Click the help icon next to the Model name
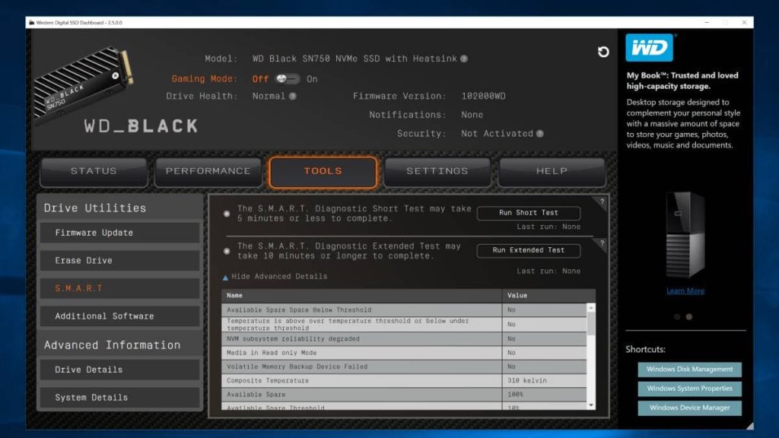Viewport: 779px width, 438px height. [x=464, y=59]
